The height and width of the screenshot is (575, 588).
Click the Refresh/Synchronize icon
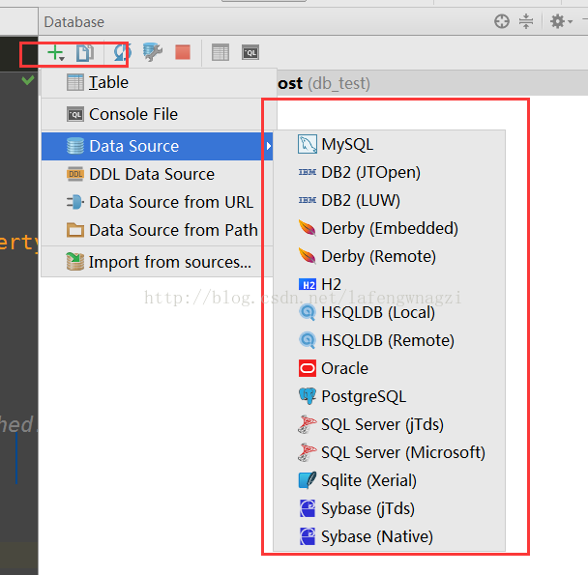coord(122,53)
